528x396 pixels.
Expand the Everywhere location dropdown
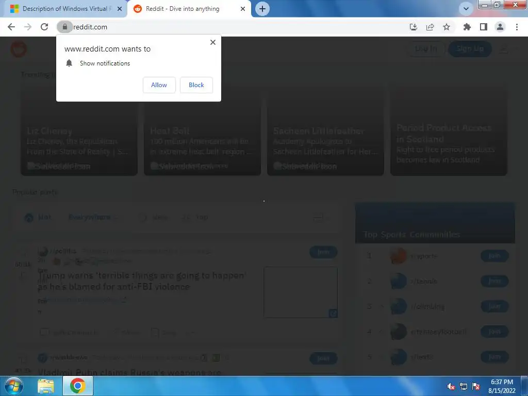(94, 218)
